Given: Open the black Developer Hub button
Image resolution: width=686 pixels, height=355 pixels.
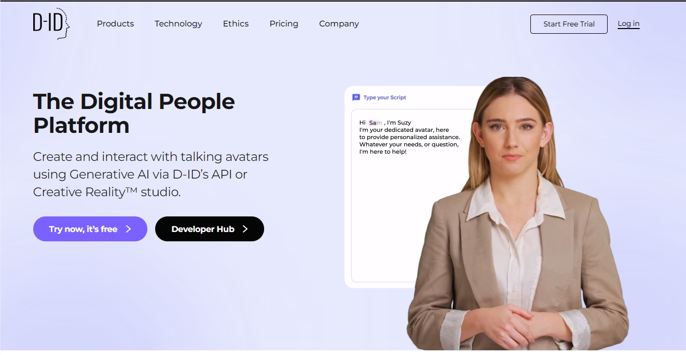Looking at the screenshot, I should [x=210, y=229].
